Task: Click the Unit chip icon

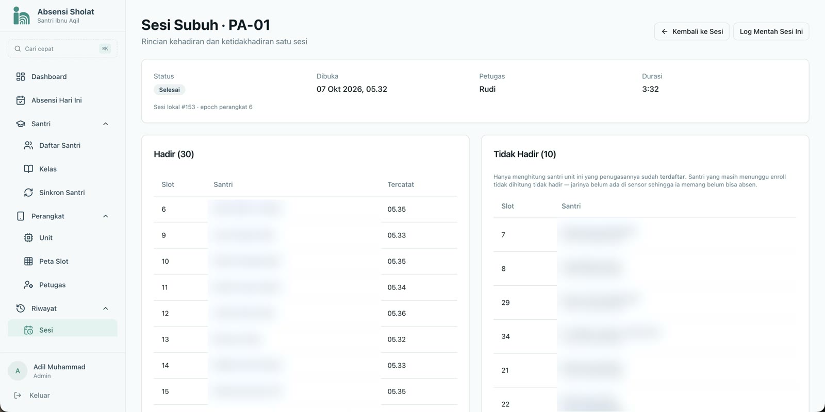Action: [28, 238]
